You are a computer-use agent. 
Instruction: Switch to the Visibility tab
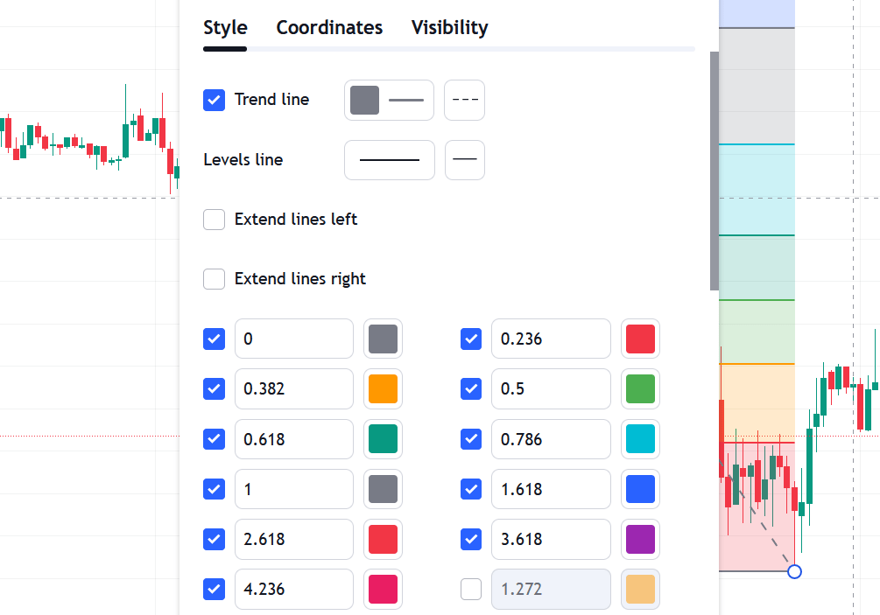coord(449,27)
